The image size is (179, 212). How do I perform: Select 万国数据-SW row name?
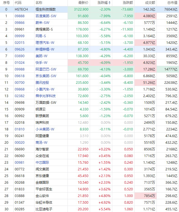click(x=46, y=103)
